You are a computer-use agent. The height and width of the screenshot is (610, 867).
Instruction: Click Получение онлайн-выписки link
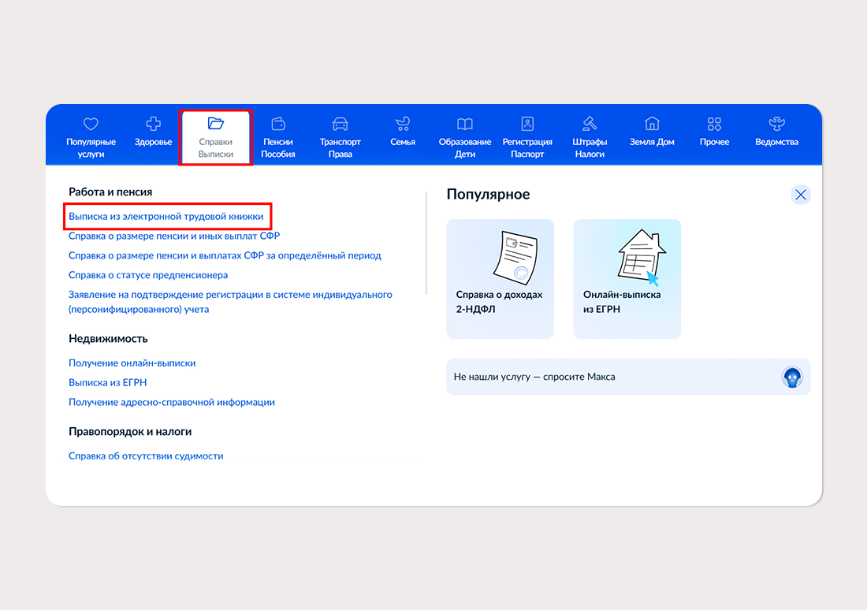132,363
